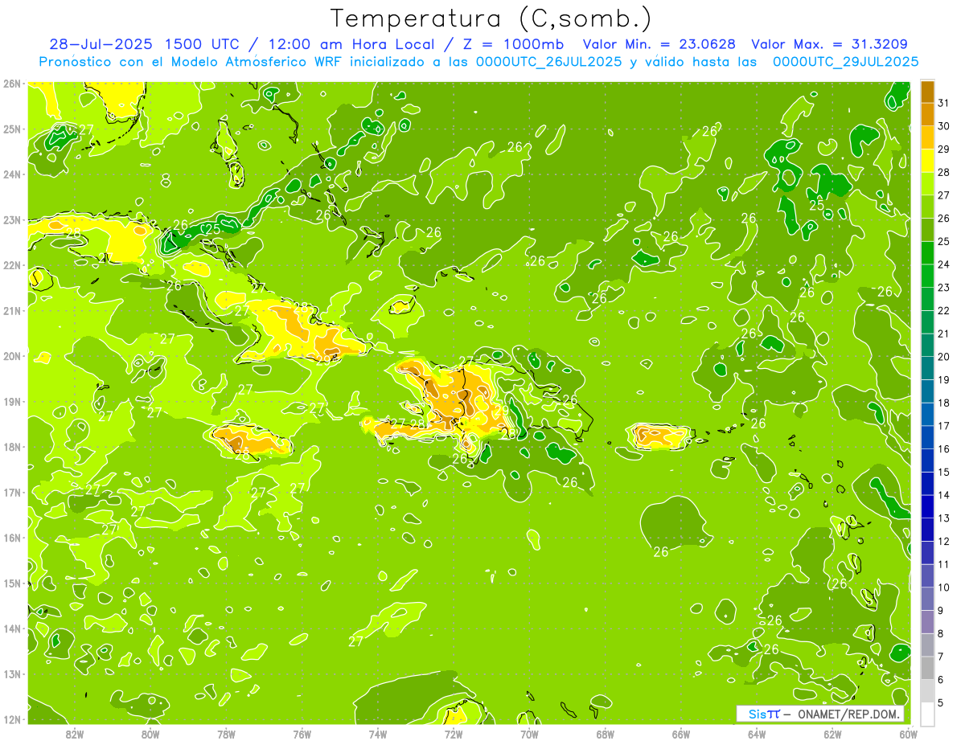Click the 14N latitude axis label
The height and width of the screenshot is (745, 965).
click(11, 628)
